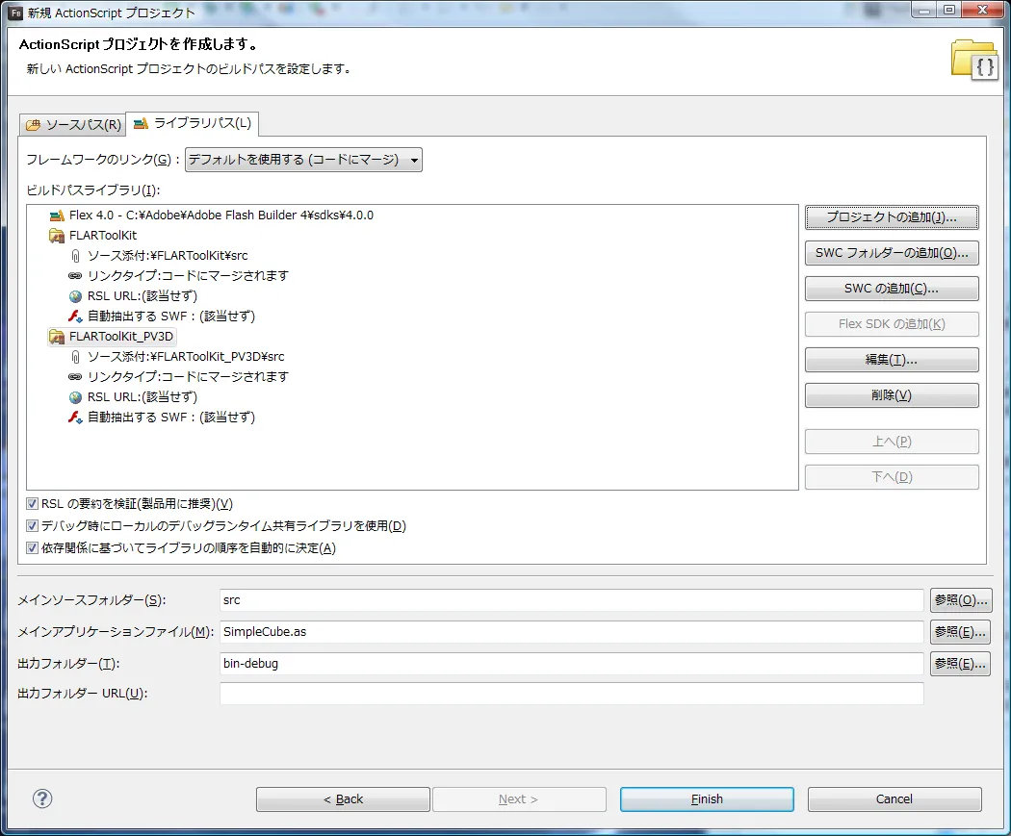Screen dimensions: 1011x836
Task: Click the main source folder field containing src
Action: pyautogui.click(x=571, y=600)
